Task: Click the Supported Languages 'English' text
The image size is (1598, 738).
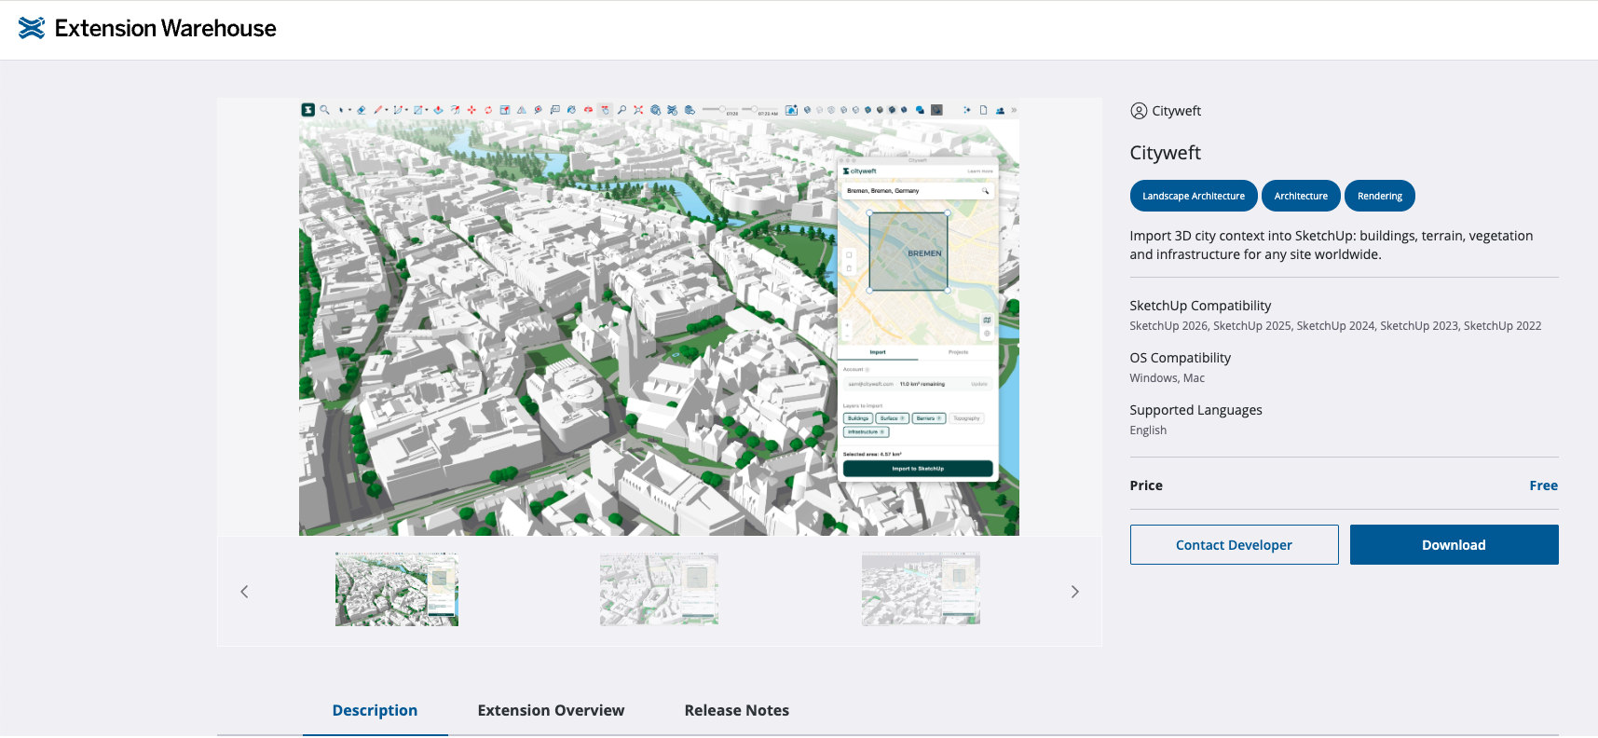Action: (1148, 430)
